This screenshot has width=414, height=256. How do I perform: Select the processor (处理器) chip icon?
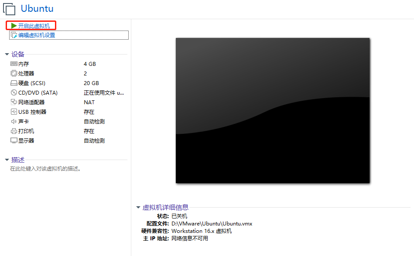point(14,73)
